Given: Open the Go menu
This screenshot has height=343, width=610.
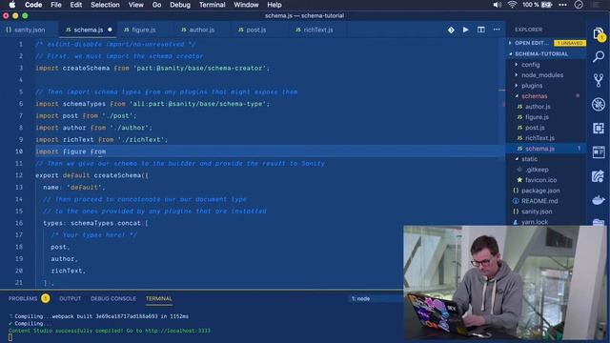Looking at the screenshot, I should point(156,5).
